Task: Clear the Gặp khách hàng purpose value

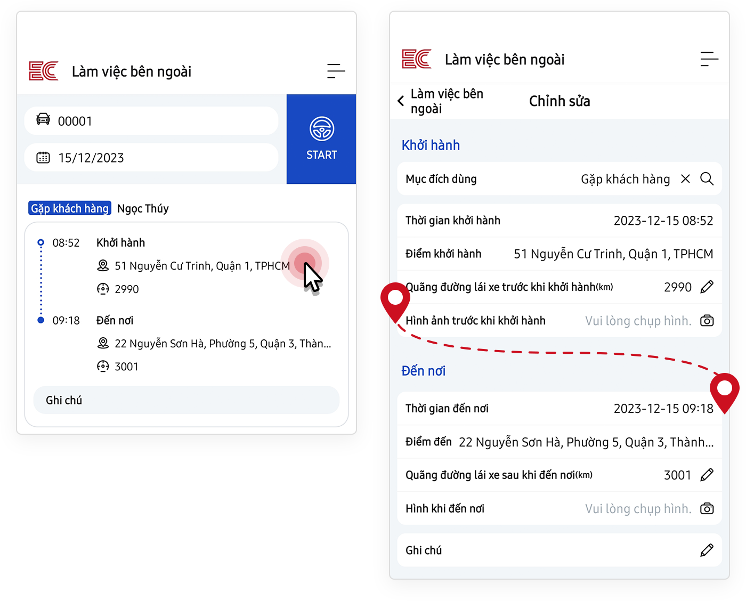Action: pyautogui.click(x=685, y=179)
